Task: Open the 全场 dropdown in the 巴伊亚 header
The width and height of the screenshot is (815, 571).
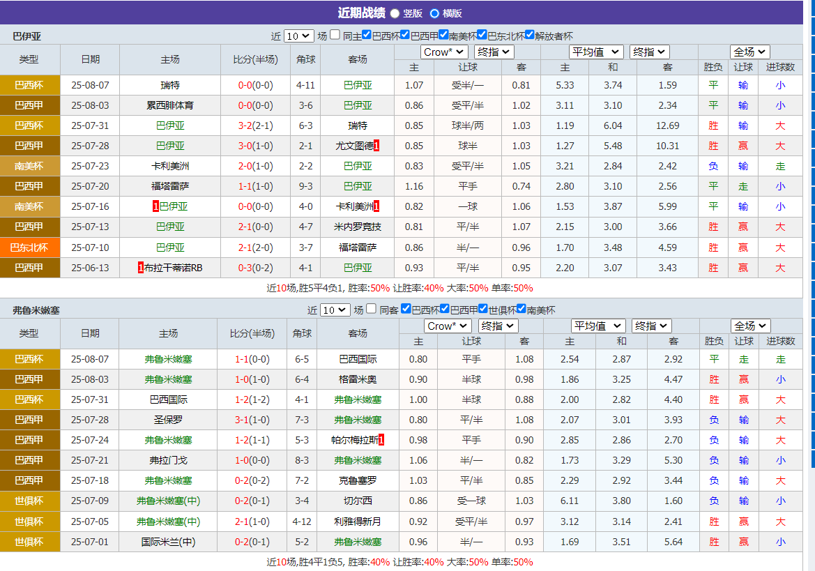Action: click(749, 52)
